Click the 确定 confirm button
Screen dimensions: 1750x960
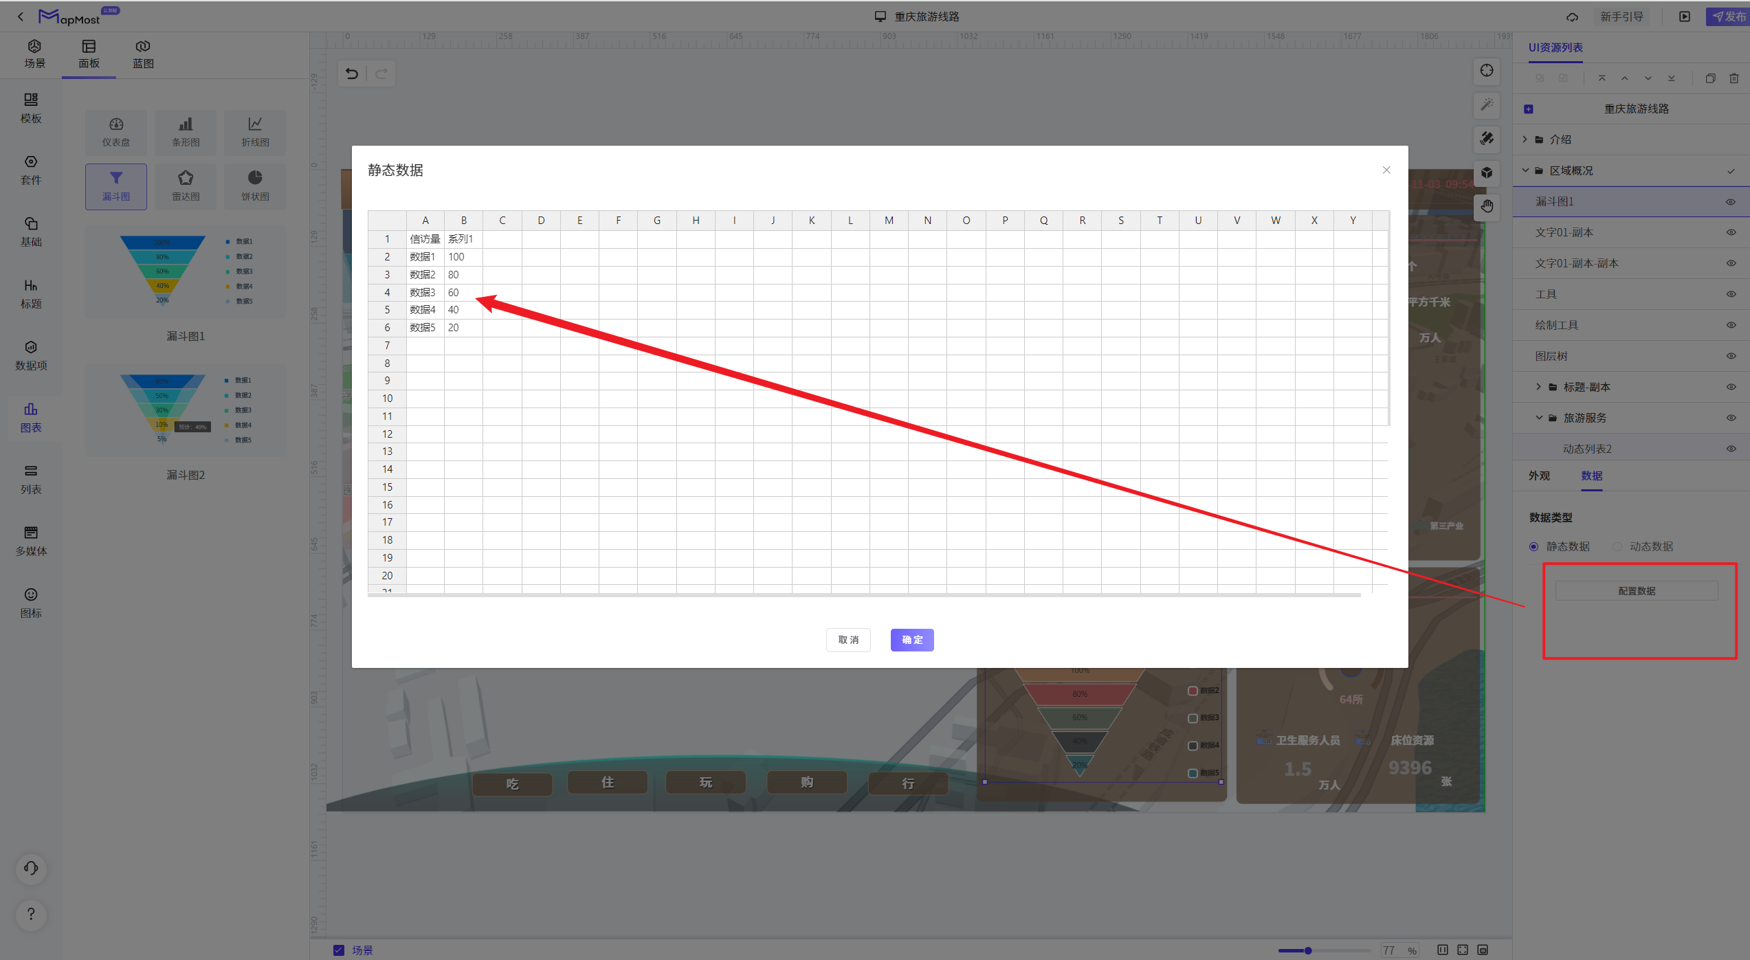click(912, 640)
